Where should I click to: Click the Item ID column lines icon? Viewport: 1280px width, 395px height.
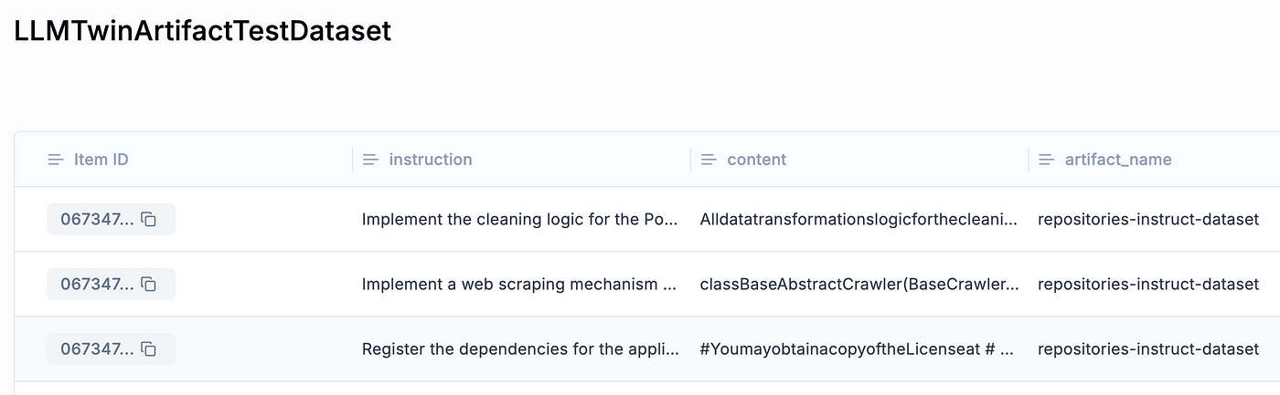(x=56, y=160)
